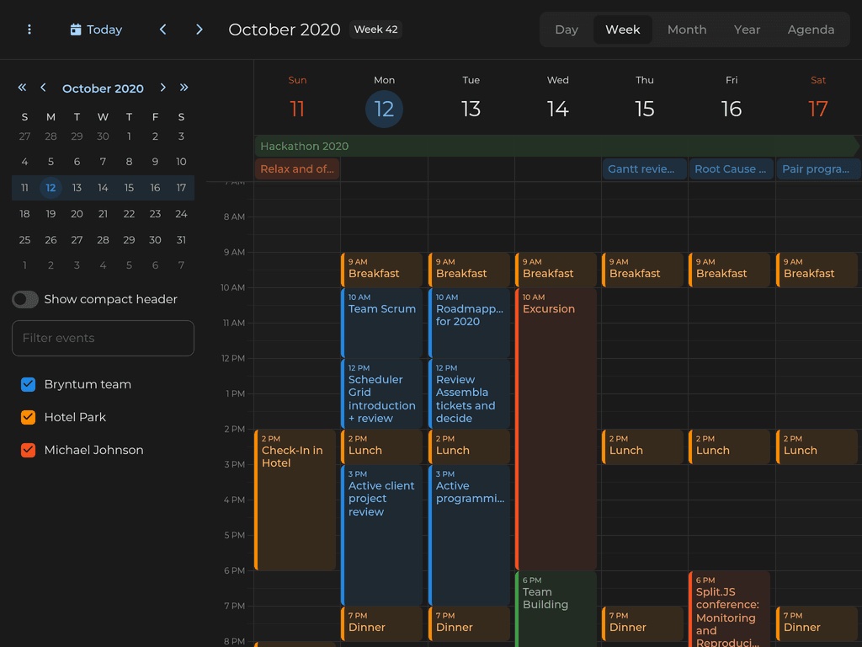
Task: Open Friday's 2 PM Lunch event
Action: (x=730, y=446)
